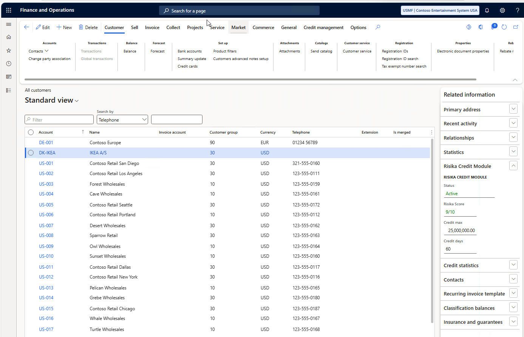Open page in new window icon
The width and height of the screenshot is (524, 337).
point(516,27)
